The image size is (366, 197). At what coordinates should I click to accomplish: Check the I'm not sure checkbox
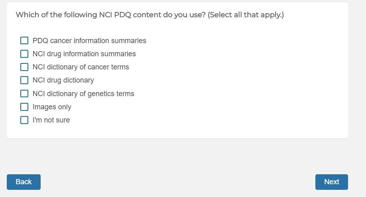point(24,120)
